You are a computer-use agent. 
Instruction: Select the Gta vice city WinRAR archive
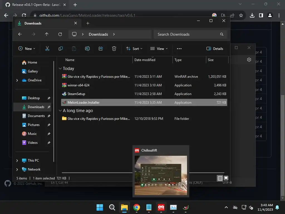[144, 77]
